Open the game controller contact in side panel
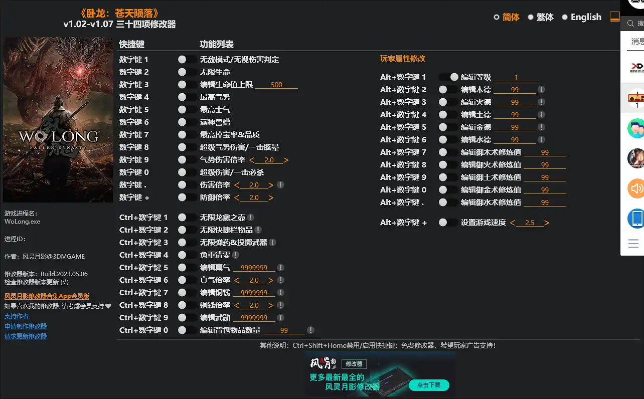Image resolution: width=644 pixels, height=399 pixels. click(x=636, y=98)
